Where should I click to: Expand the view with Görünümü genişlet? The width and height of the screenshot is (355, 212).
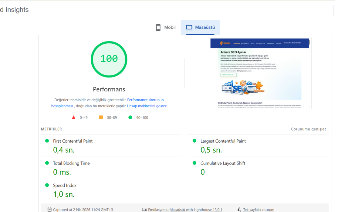(308, 129)
